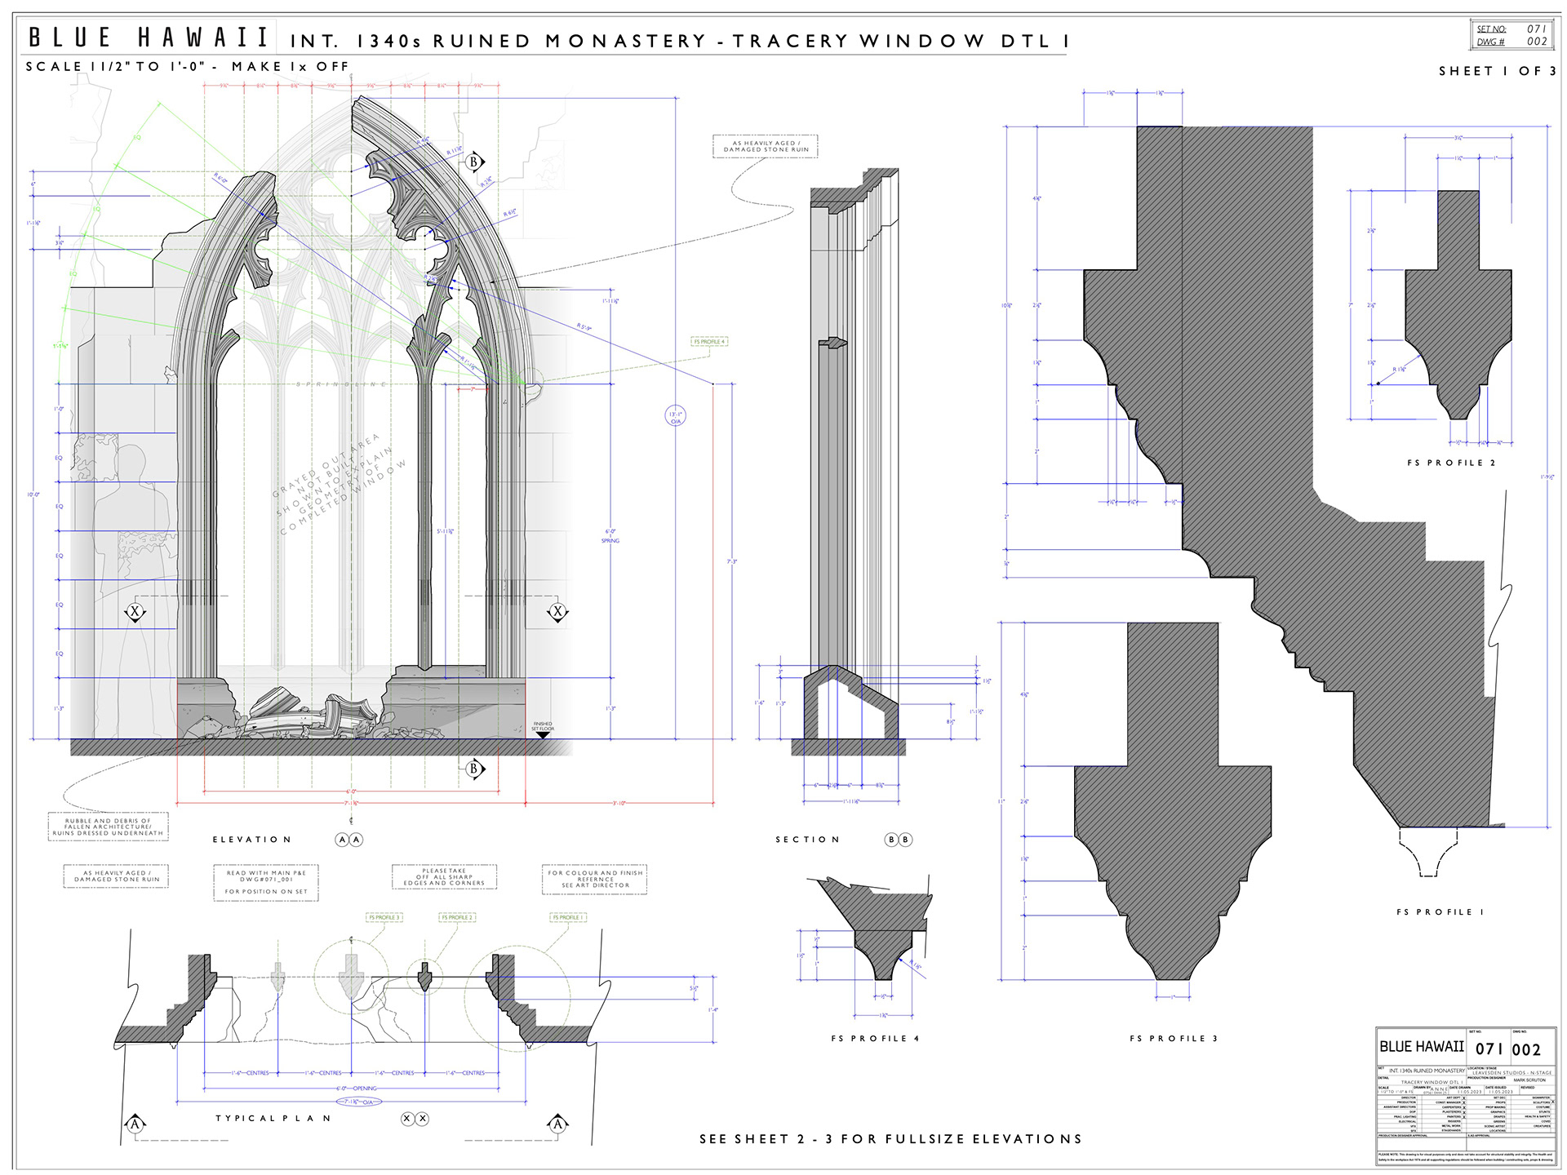Screen dimensions: 1567x1175
Task: Click the Sculptors checked box
Action: [x=1552, y=1102]
